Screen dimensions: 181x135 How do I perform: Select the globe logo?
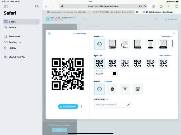coord(112,89)
